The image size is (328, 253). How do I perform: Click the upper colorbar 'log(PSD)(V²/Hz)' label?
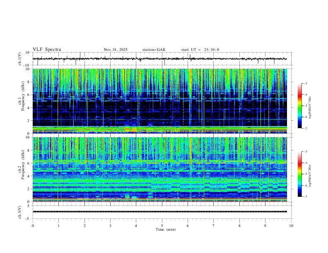coord(310,108)
